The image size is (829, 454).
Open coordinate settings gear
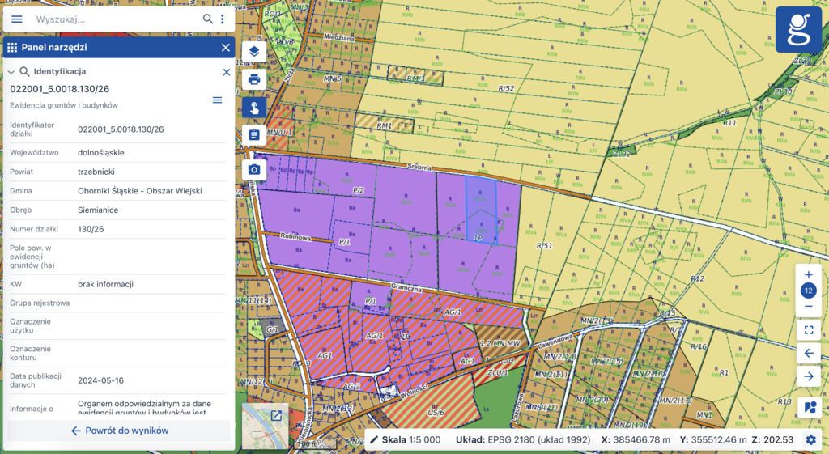tap(811, 439)
